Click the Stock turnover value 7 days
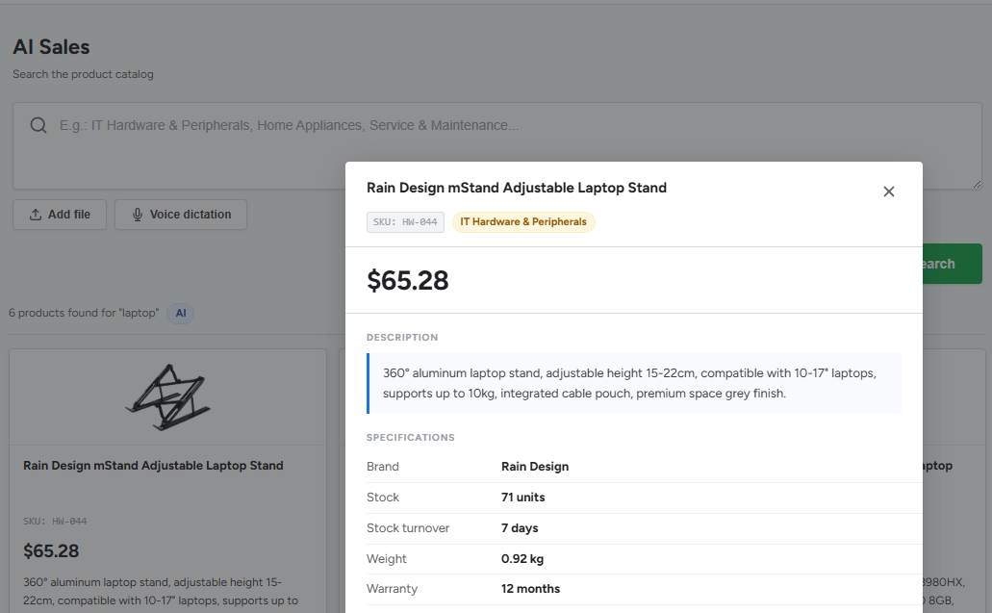The height and width of the screenshot is (613, 992). (x=520, y=528)
